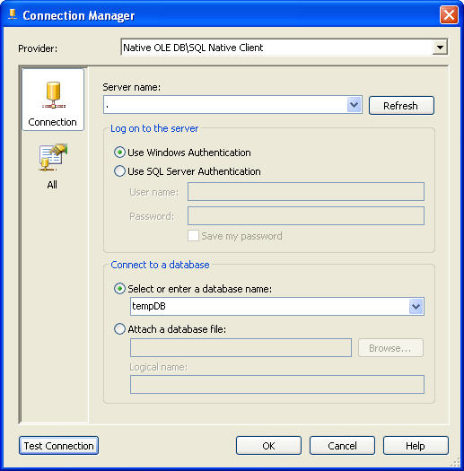Click the Test Connection button
The image size is (464, 471).
58,446
